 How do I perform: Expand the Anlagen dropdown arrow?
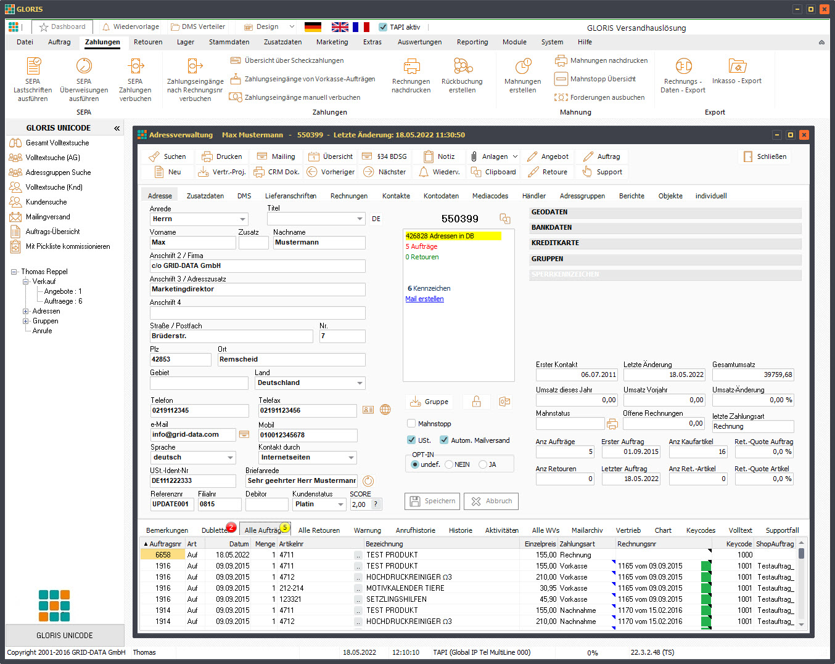515,156
